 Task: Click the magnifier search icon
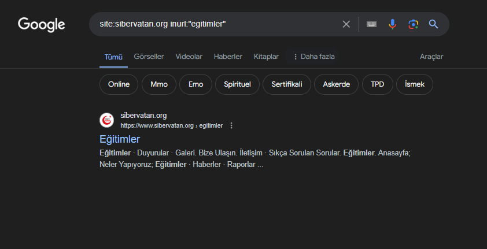click(433, 24)
